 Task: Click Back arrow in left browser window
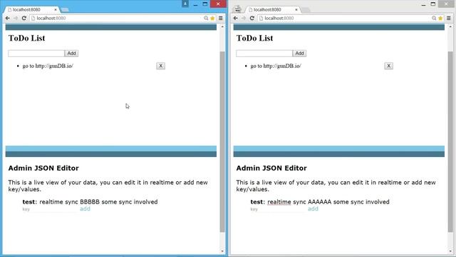coord(8,18)
